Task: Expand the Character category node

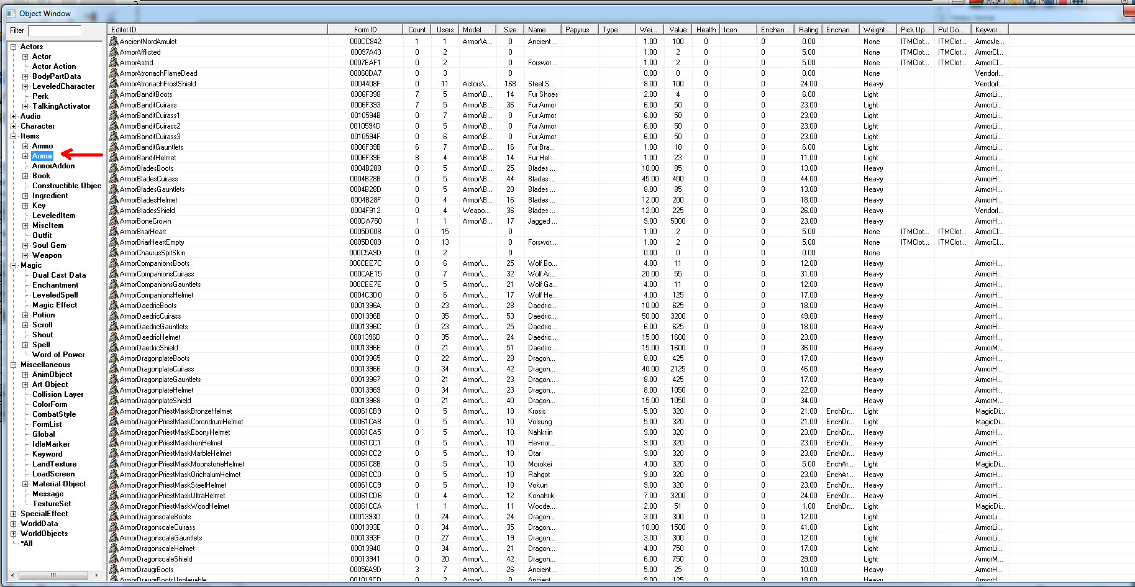Action: (14, 126)
